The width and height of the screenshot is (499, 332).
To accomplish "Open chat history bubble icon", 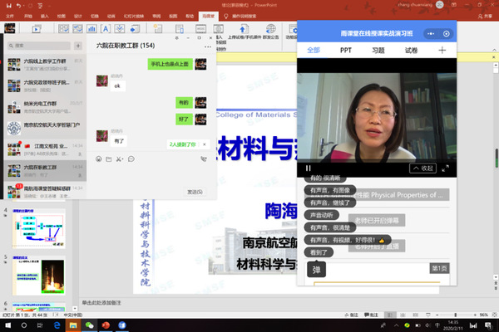I will [132, 158].
